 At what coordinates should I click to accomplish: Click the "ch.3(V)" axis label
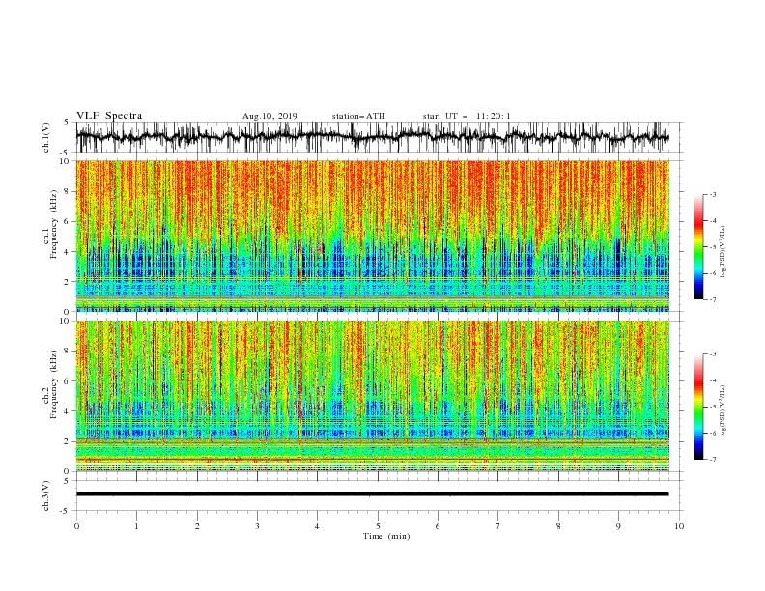(46, 495)
